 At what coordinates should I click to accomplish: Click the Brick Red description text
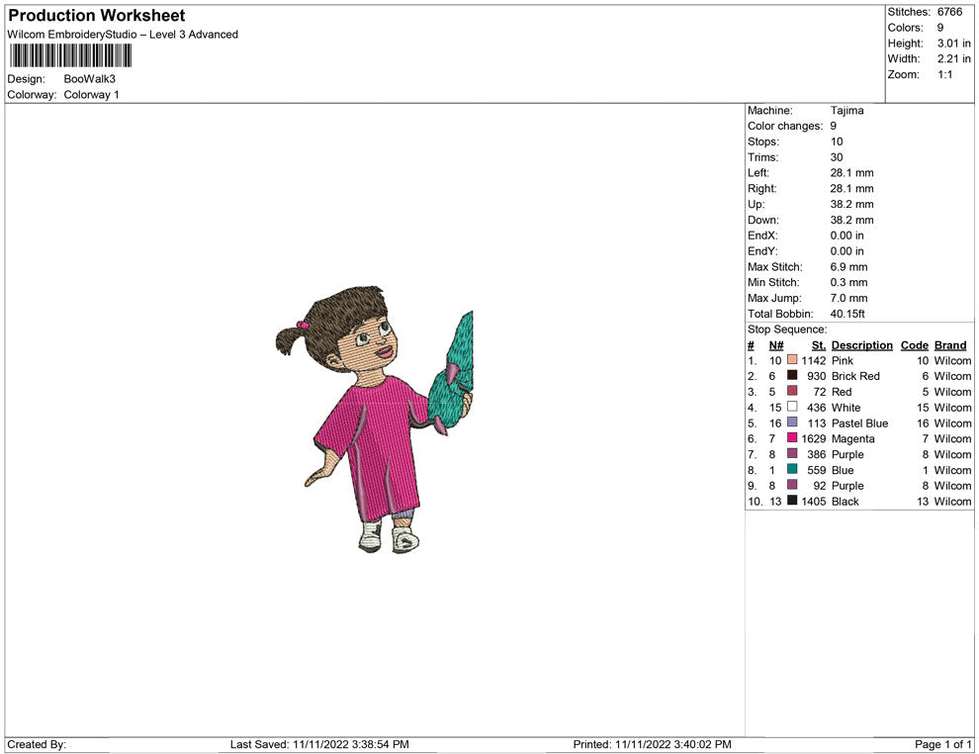[855, 376]
